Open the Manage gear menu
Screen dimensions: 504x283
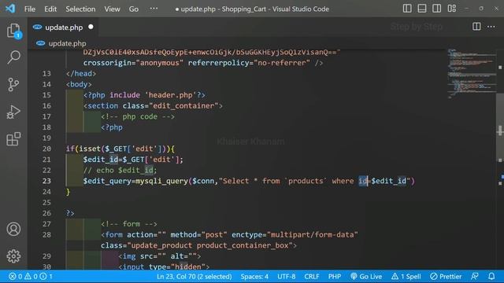[x=13, y=256]
